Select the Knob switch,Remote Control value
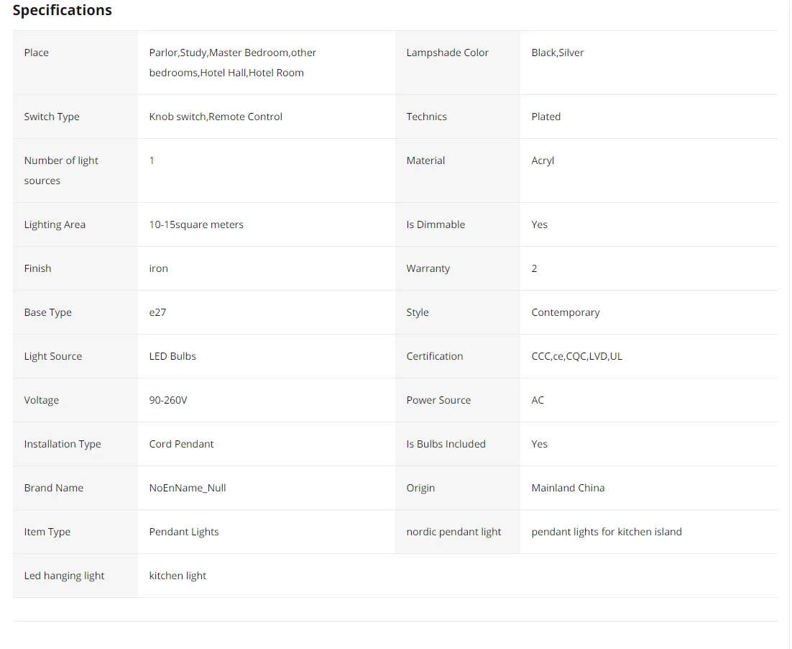The width and height of the screenshot is (792, 649). (216, 117)
